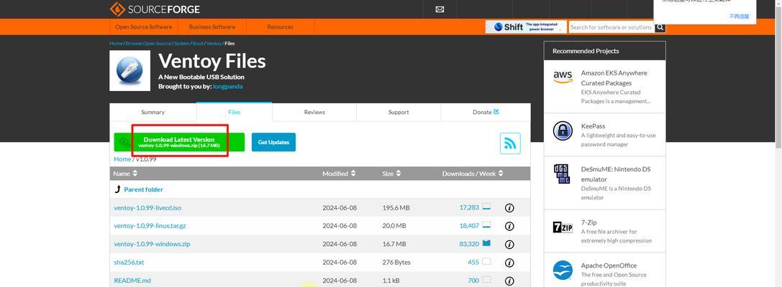Open 7-Zip recommended project title
782x287 pixels.
588,222
